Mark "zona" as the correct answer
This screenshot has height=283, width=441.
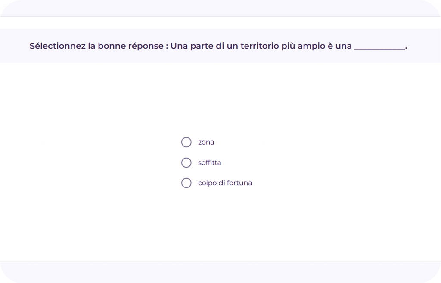(x=186, y=142)
